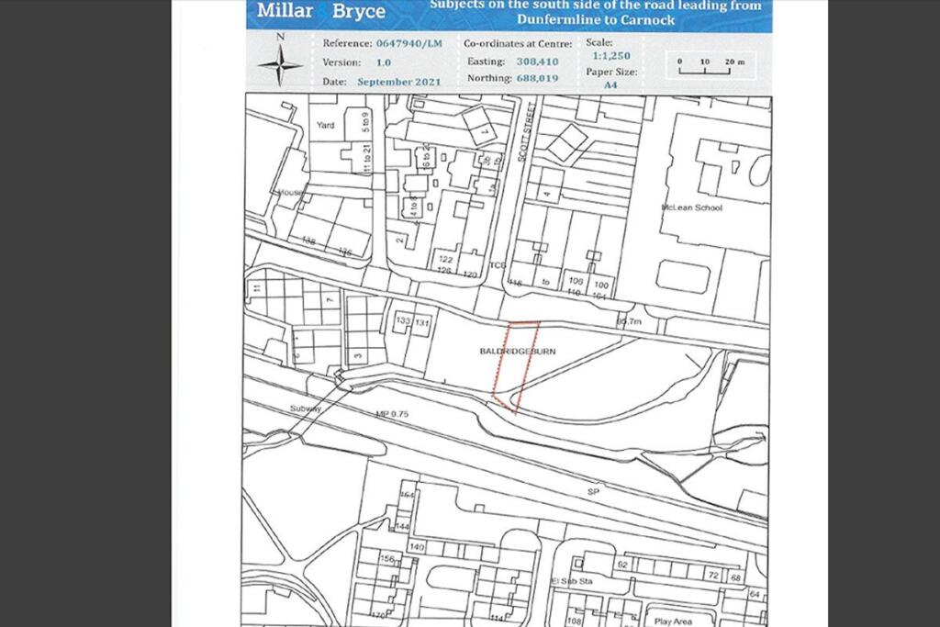Click the Yard label in the top left
940x627 pixels.
325,125
